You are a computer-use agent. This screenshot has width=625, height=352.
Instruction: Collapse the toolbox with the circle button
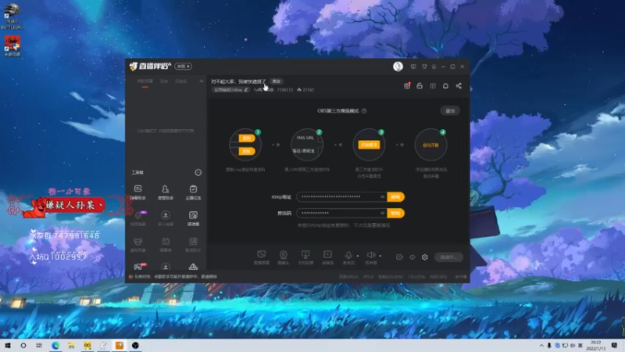pos(198,172)
